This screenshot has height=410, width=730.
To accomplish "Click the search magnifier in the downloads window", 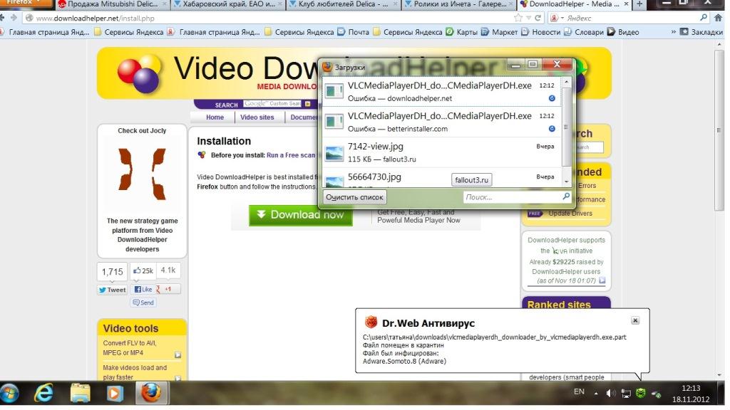I will [566, 196].
